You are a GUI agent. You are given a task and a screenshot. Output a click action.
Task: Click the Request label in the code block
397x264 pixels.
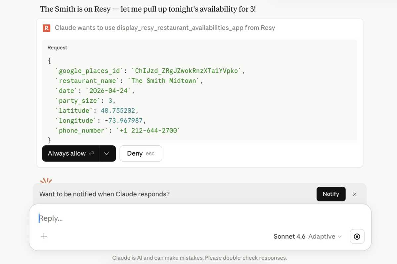click(x=57, y=48)
